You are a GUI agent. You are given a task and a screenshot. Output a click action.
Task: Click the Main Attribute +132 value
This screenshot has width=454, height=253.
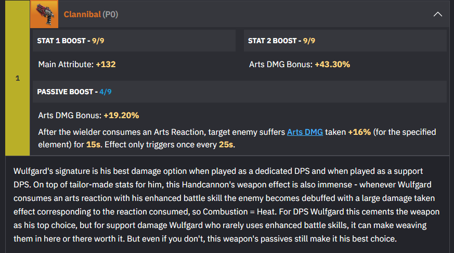(x=106, y=65)
